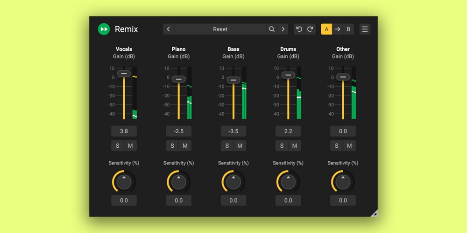Select the A comparison state
The height and width of the screenshot is (233, 467).
326,29
